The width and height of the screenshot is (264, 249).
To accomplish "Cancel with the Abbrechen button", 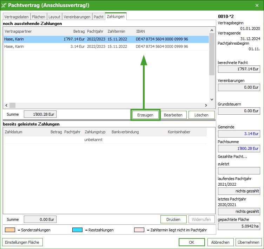I will point(220,242).
